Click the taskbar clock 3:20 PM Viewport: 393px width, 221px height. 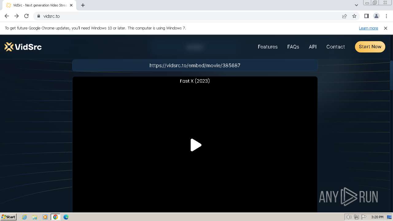click(377, 217)
